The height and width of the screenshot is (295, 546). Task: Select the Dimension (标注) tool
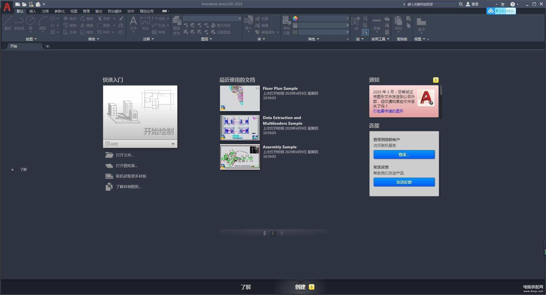click(x=145, y=23)
